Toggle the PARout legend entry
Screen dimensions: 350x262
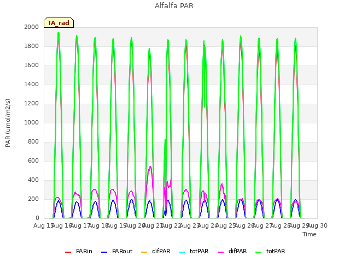tap(117, 251)
